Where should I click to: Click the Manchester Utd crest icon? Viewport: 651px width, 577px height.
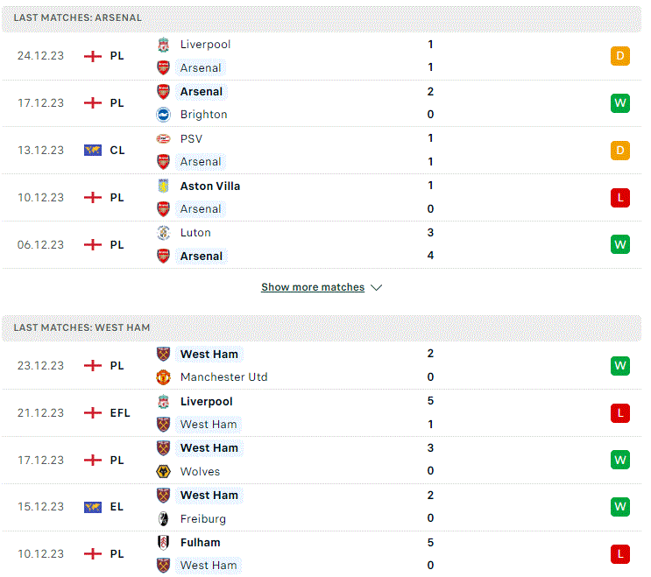(x=164, y=377)
